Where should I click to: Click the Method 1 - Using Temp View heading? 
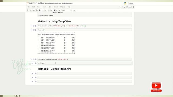click(x=54, y=22)
